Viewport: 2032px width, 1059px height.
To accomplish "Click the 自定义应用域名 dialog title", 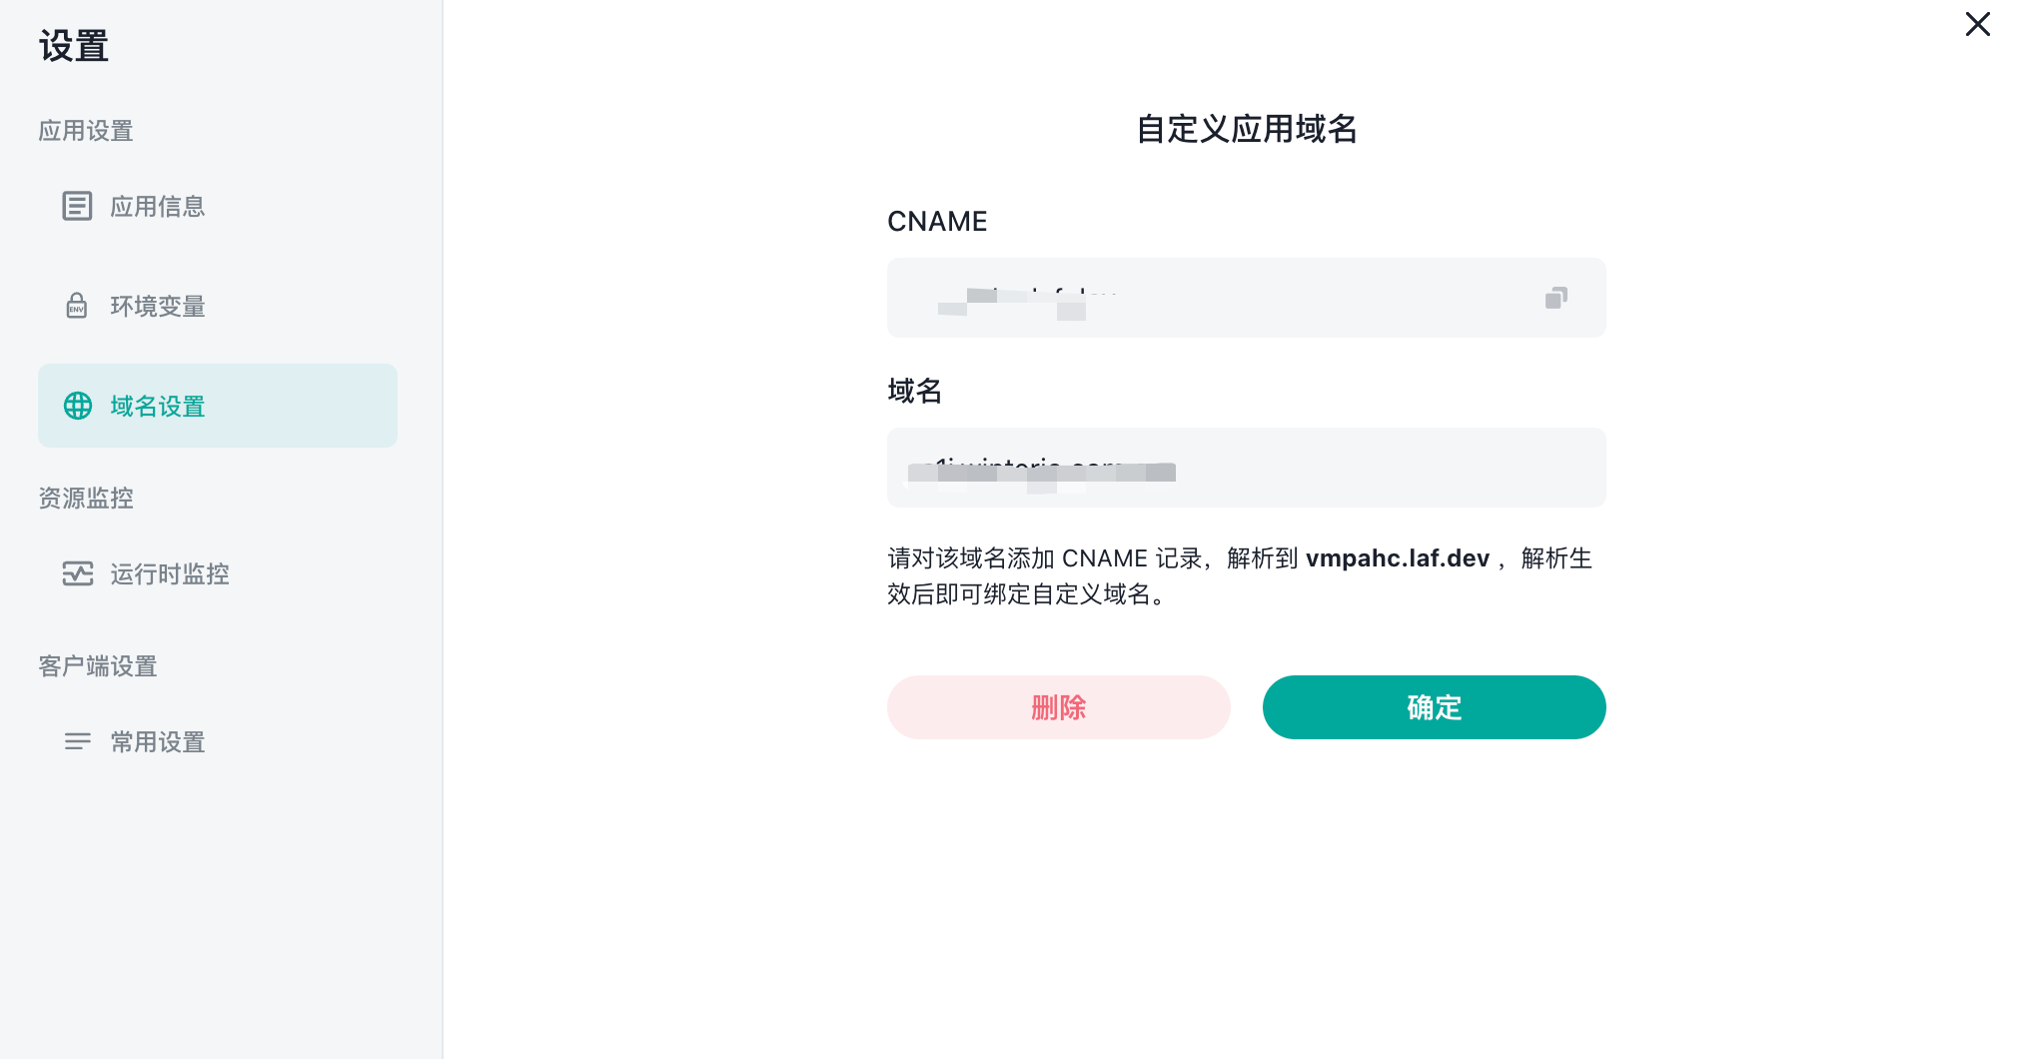I will (1247, 129).
